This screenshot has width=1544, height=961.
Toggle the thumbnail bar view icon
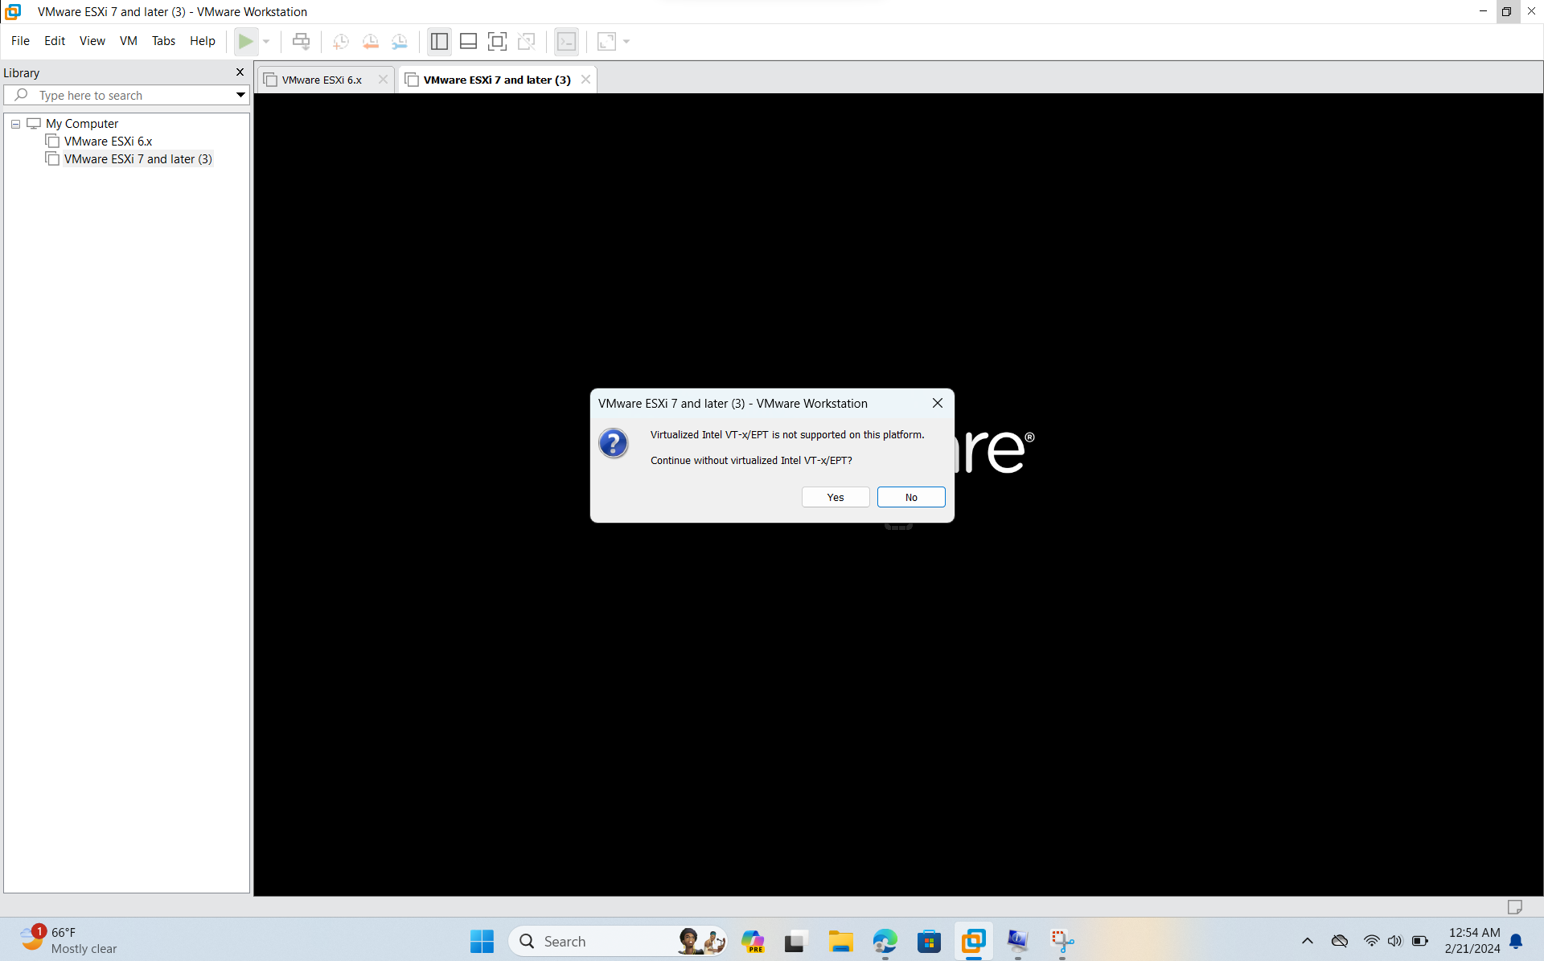point(468,41)
